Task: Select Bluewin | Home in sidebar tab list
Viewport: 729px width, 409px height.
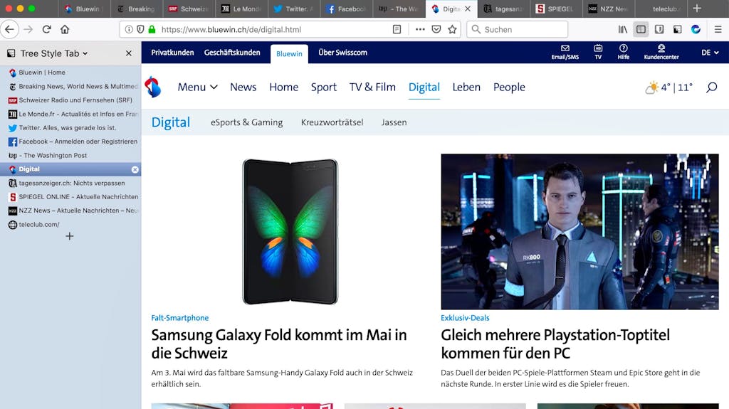Action: [x=70, y=73]
